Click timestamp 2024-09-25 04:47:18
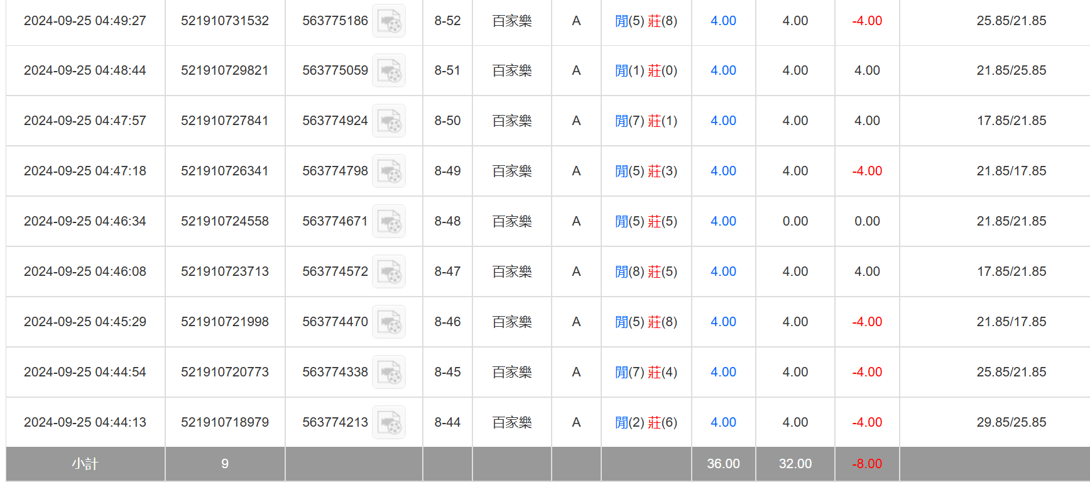 (85, 171)
